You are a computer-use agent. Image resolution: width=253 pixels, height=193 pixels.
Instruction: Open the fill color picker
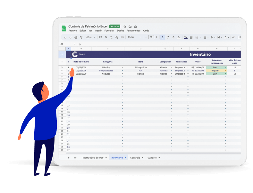(186, 37)
